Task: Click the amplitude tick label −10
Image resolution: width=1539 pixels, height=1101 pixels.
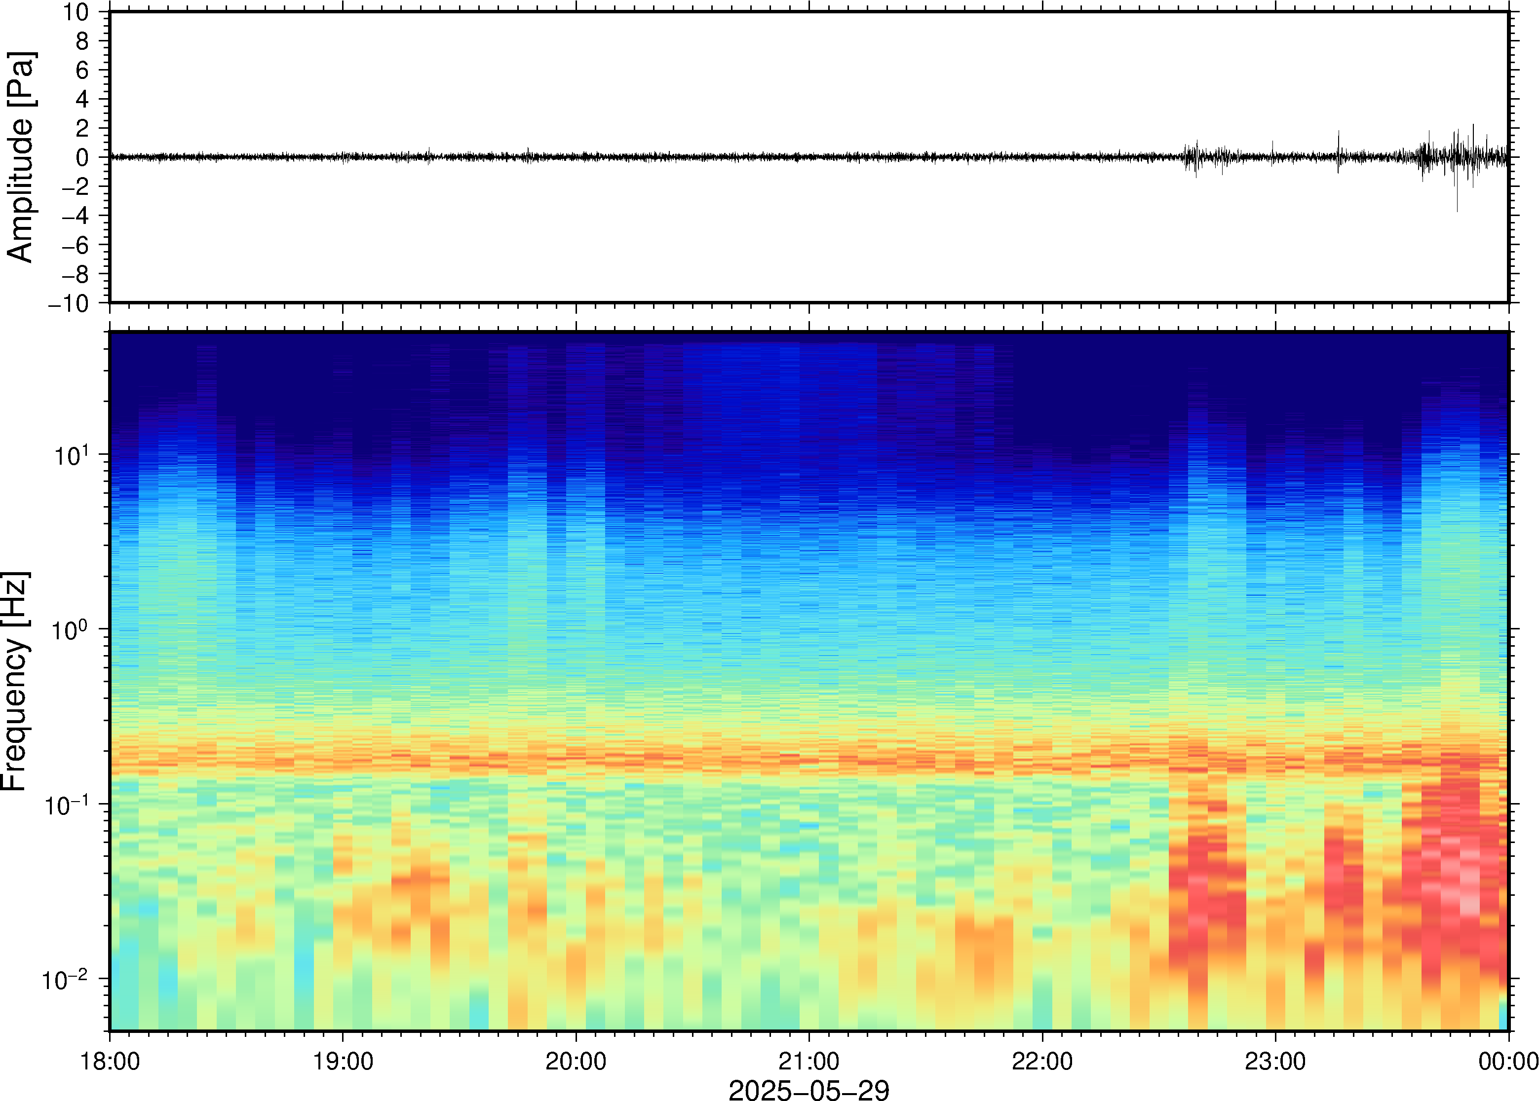Action: [x=69, y=304]
